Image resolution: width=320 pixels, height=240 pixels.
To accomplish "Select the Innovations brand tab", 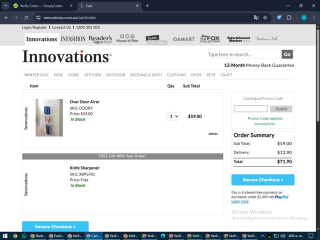I will [42, 39].
